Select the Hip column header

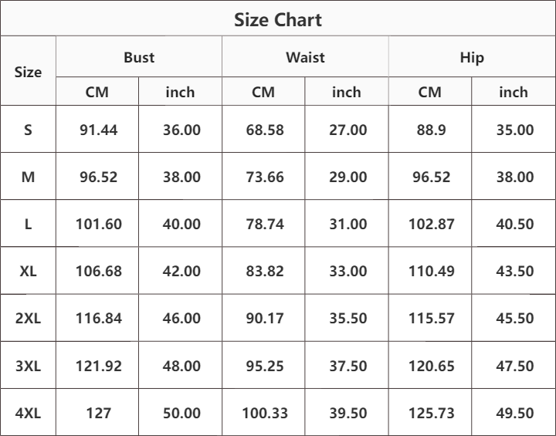click(x=471, y=57)
